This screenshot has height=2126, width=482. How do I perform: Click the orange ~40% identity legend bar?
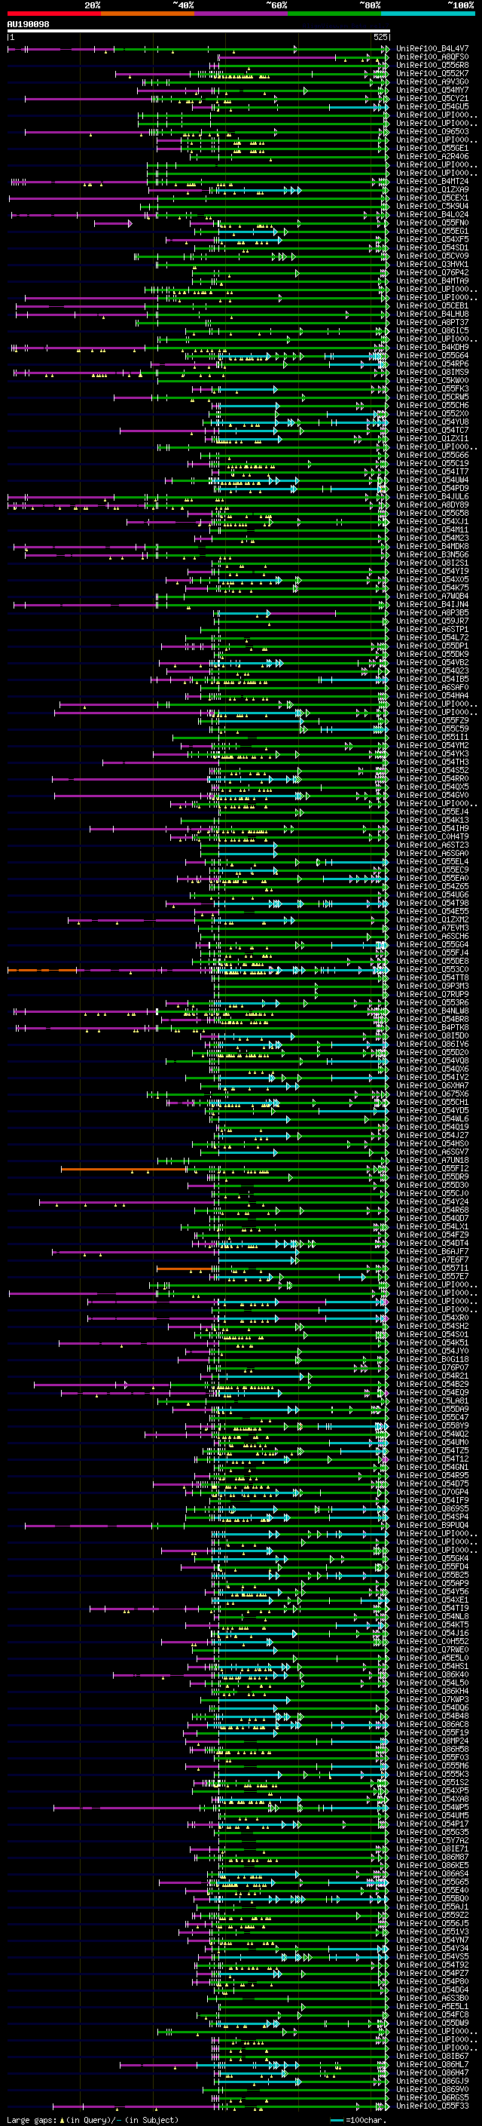tap(148, 14)
